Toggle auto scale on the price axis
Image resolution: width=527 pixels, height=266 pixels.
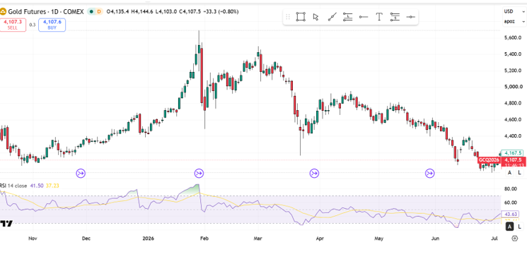point(509,173)
